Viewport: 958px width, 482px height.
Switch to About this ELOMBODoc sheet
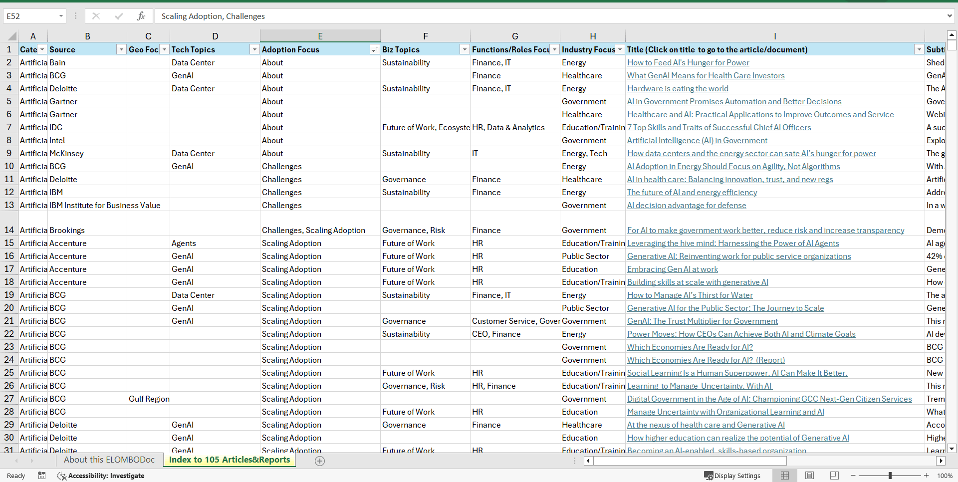[109, 460]
